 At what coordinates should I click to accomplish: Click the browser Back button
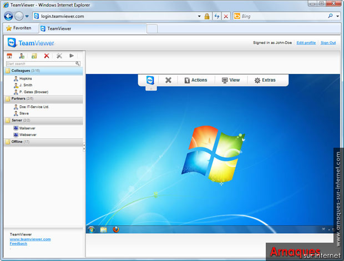pyautogui.click(x=8, y=16)
